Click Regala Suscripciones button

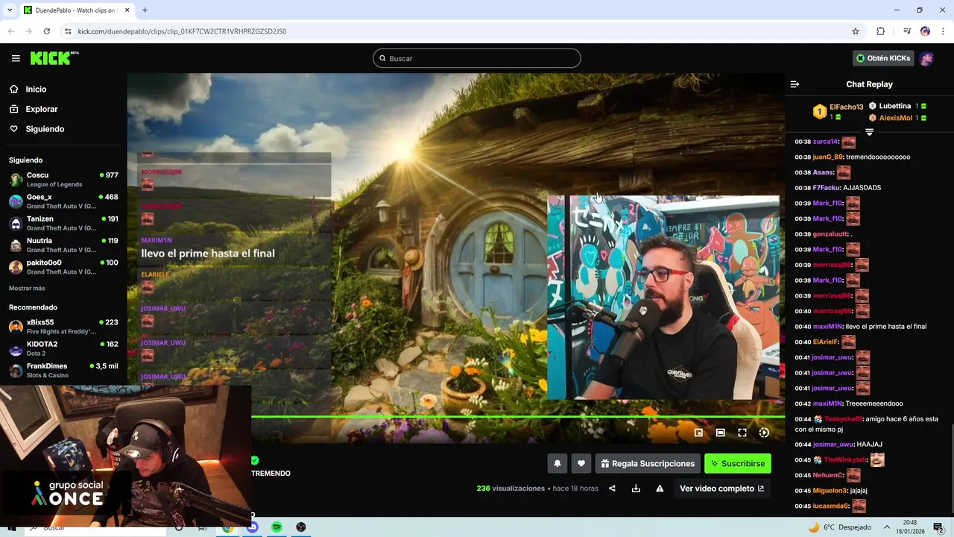point(647,464)
